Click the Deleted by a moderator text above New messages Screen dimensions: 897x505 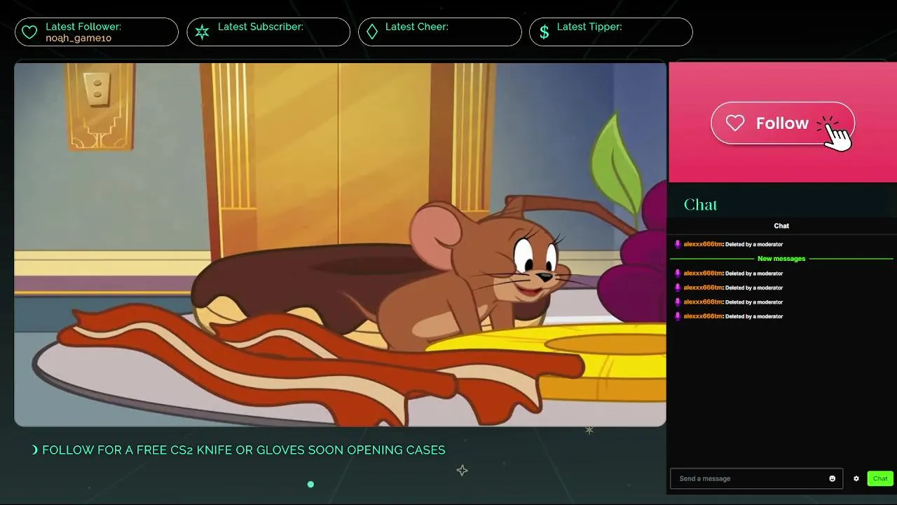tap(754, 245)
